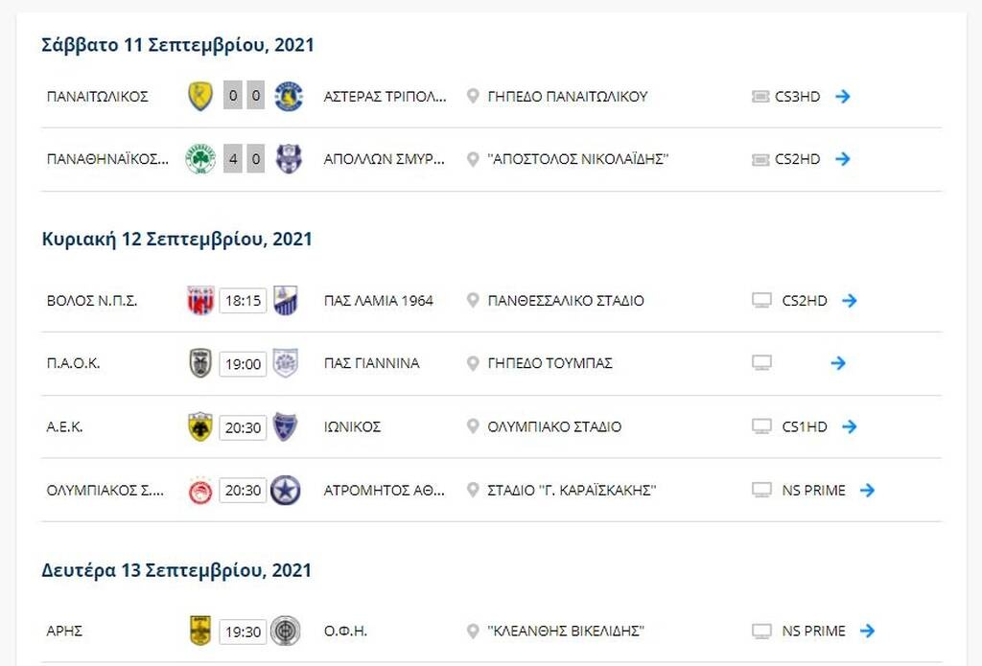This screenshot has width=982, height=666.
Task: Click the Σάββατο 11 Σεπτεμβρίου date heading
Action: [x=175, y=44]
